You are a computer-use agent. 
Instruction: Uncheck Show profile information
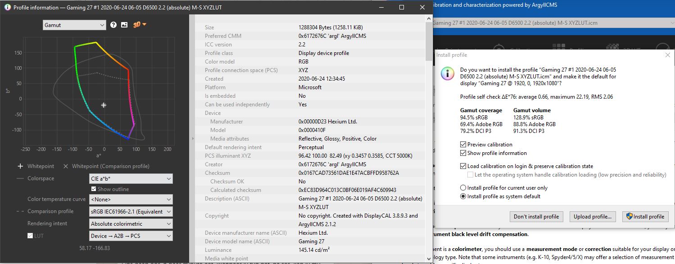point(463,153)
